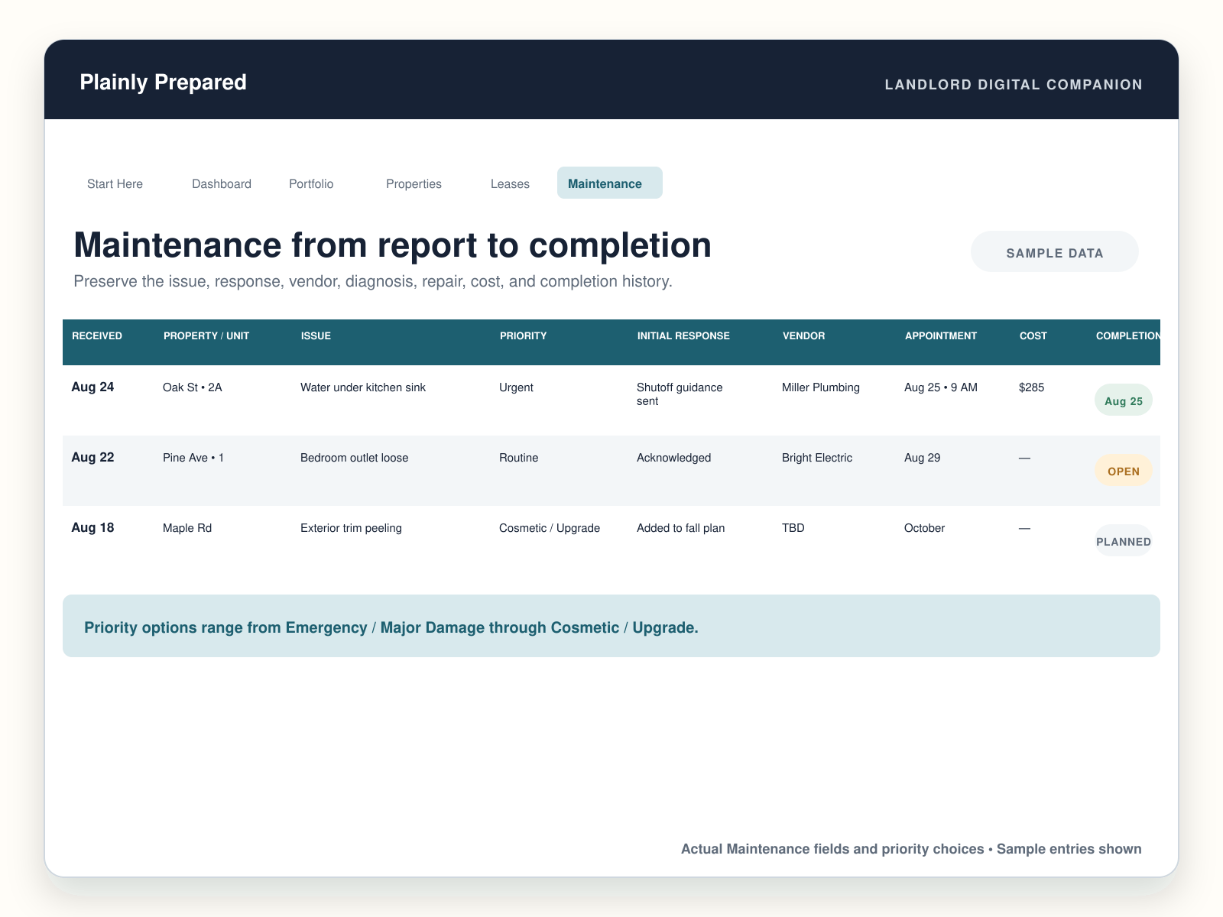Click the INITIAL RESPONSE column header
The image size is (1223, 917).
tap(683, 336)
